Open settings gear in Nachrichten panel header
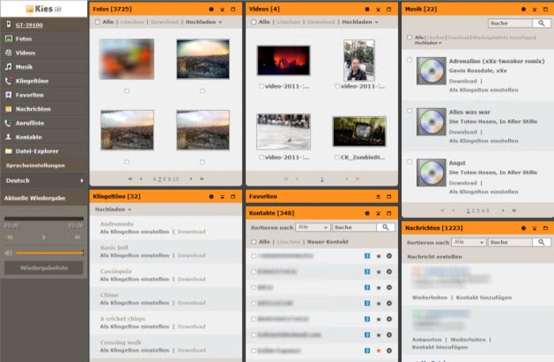The height and width of the screenshot is (362, 554). point(523,228)
